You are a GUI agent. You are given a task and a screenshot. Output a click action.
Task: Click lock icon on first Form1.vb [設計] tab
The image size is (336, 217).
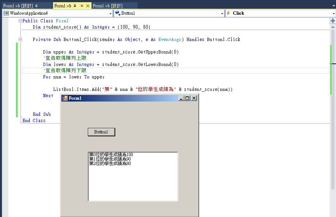click(37, 6)
